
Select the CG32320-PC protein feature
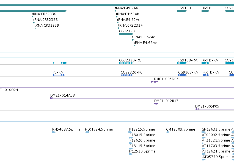[x=127, y=75]
